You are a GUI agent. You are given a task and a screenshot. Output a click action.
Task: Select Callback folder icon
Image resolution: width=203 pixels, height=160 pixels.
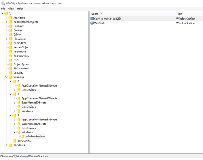11,26
